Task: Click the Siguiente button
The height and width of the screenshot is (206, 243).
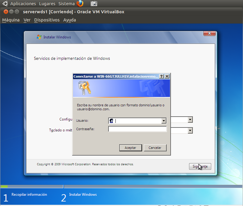Action: coord(200,166)
